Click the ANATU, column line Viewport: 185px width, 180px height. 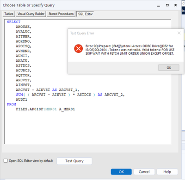click(x=23, y=61)
